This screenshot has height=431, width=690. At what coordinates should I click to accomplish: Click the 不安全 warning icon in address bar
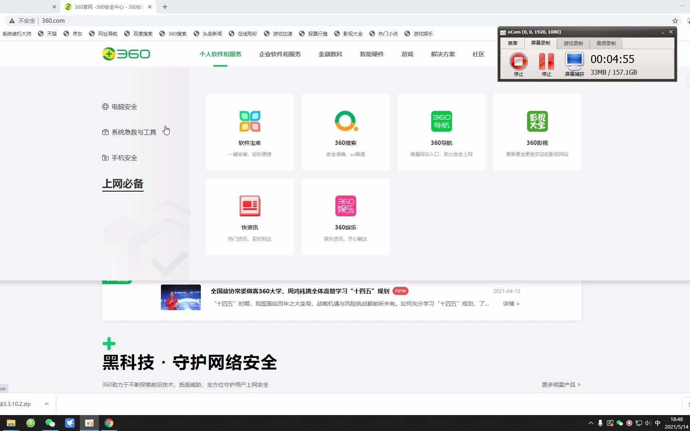point(12,21)
